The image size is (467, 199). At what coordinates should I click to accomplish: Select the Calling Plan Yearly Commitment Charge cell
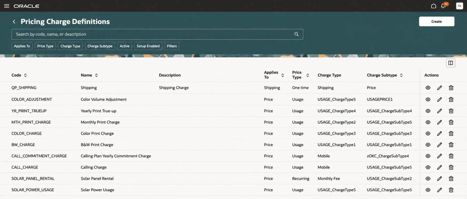(x=116, y=156)
